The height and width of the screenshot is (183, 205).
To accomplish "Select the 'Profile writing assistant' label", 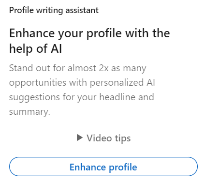I will pos(54,10).
